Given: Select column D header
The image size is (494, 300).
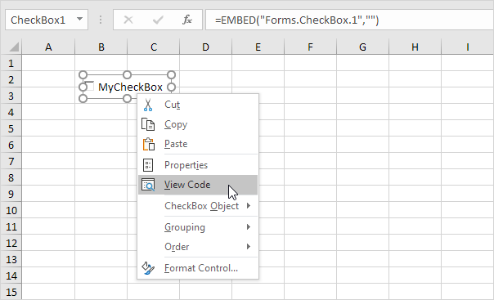Looking at the screenshot, I should tap(206, 47).
